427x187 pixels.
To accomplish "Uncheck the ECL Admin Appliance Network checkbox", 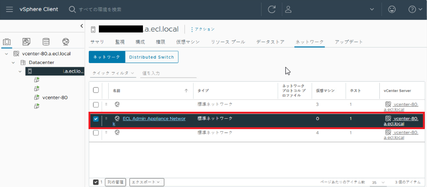I will 96,119.
